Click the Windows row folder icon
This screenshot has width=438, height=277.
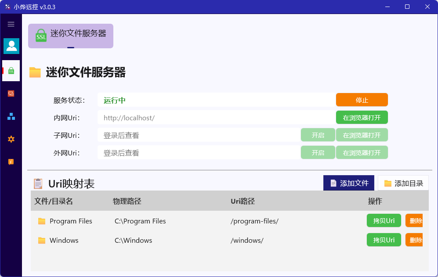42,241
